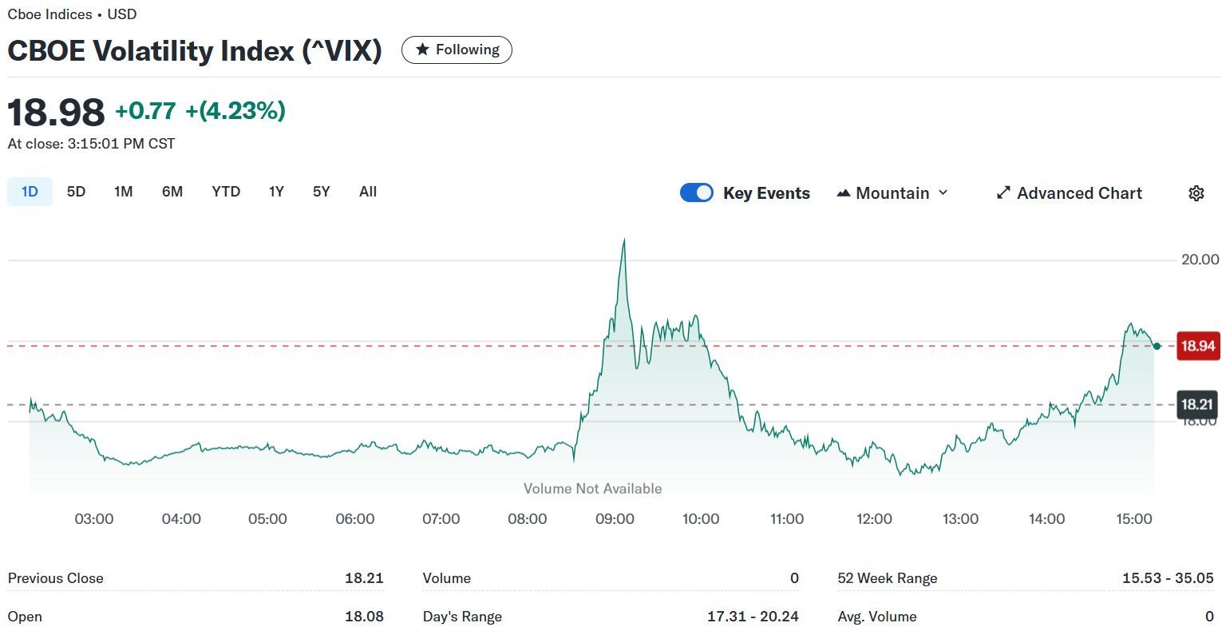The image size is (1222, 627).
Task: Click the Avg. Volume label
Action: tap(877, 617)
